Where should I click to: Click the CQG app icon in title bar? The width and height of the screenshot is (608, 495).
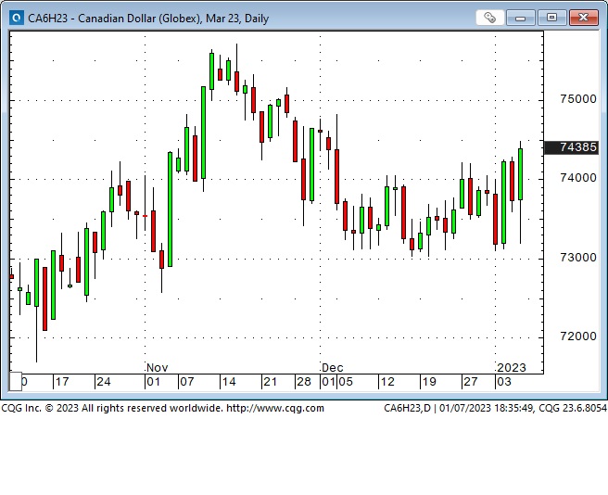click(x=17, y=18)
